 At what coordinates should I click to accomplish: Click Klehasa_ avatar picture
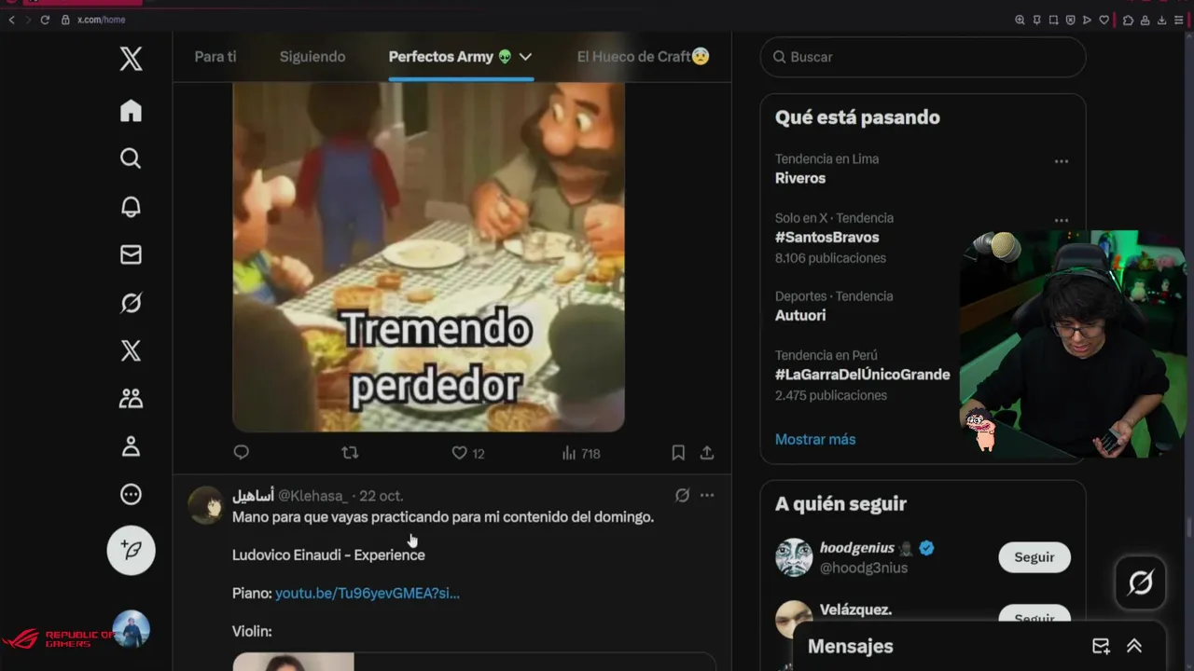click(x=206, y=506)
